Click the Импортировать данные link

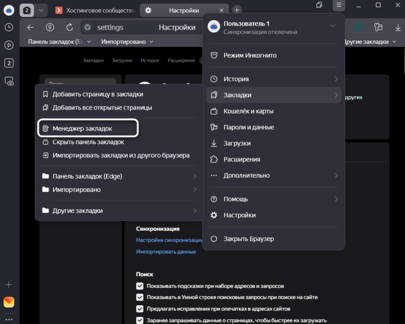coord(166,252)
